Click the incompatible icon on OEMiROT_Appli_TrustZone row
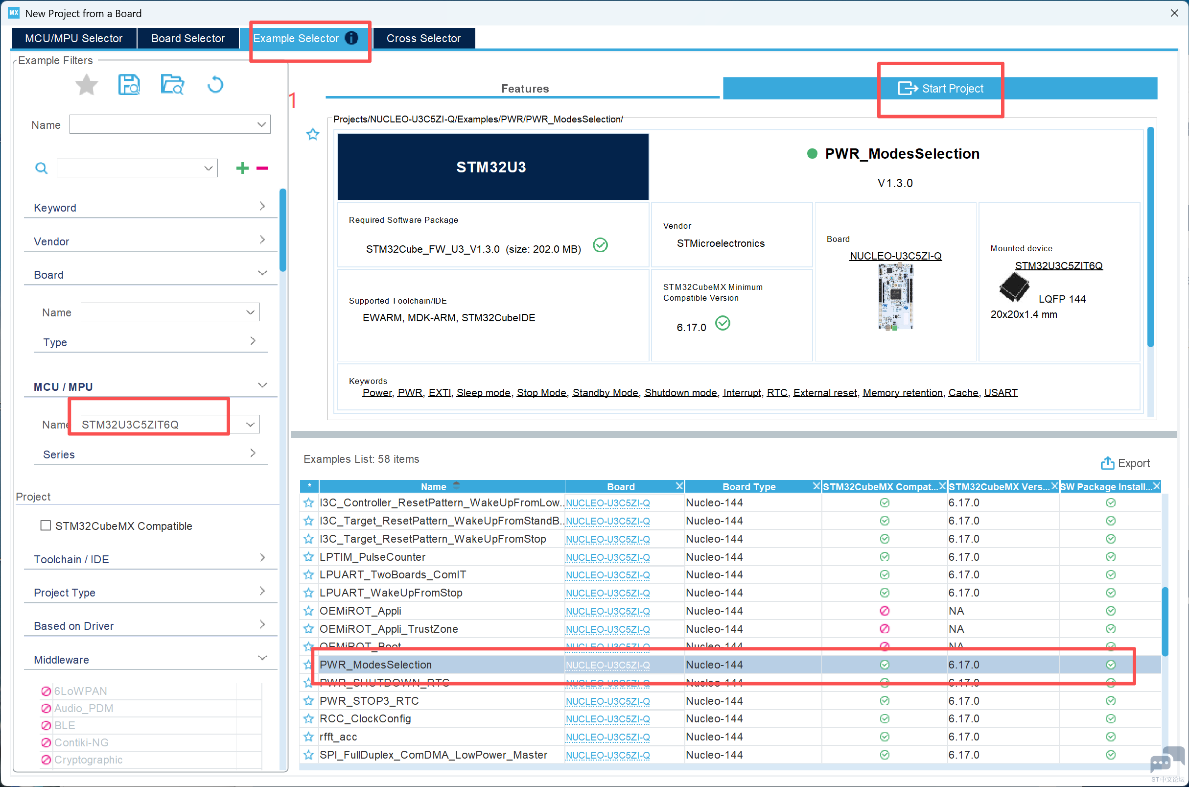 pos(885,629)
